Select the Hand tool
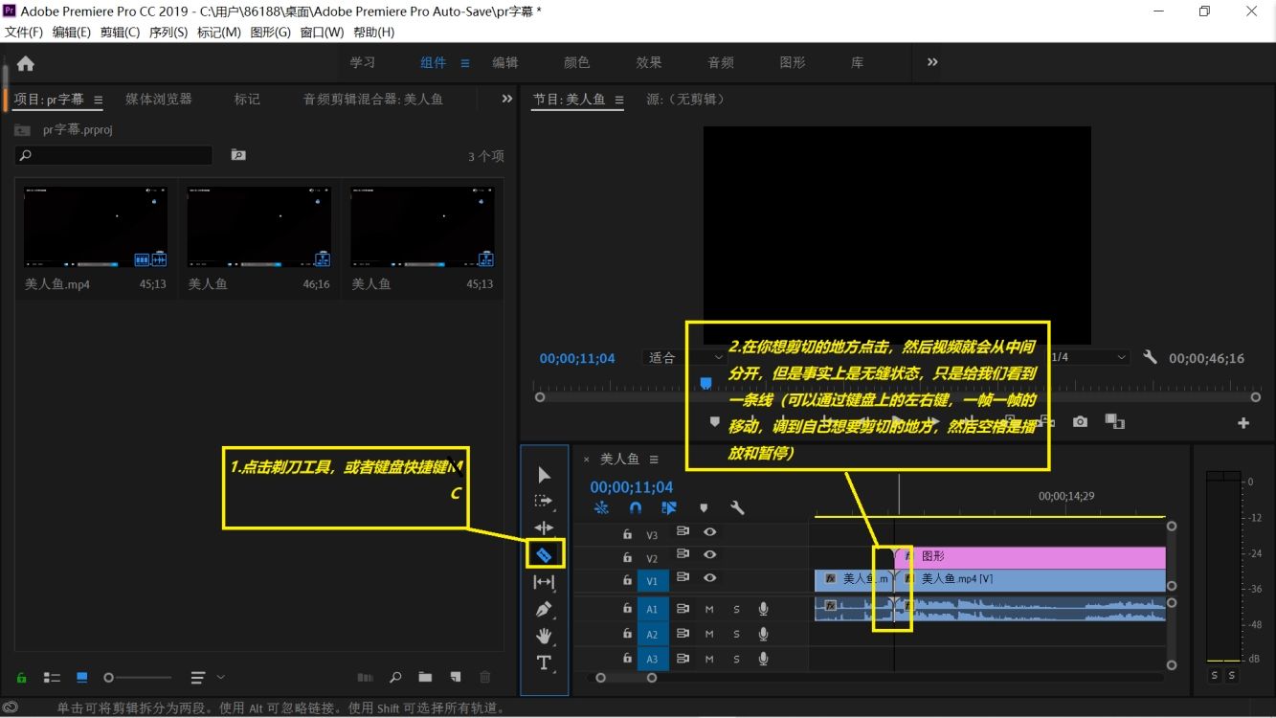This screenshot has width=1276, height=718. (544, 636)
